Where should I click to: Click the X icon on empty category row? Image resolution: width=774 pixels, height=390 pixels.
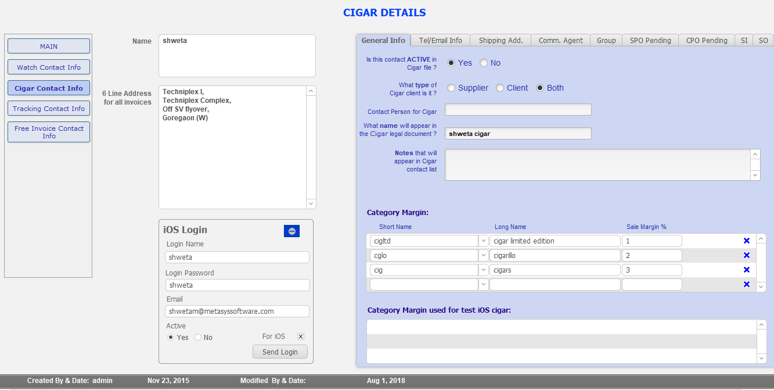[x=747, y=284]
